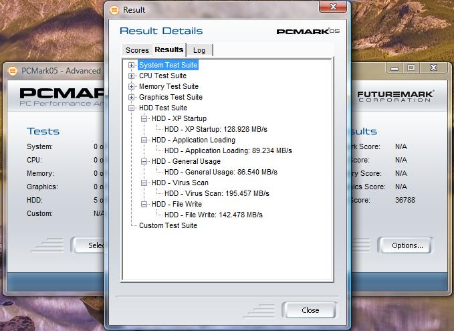The image size is (454, 331).
Task: Click 'HDD - XP Startup: 128.928 MB/s' result
Action: point(216,130)
